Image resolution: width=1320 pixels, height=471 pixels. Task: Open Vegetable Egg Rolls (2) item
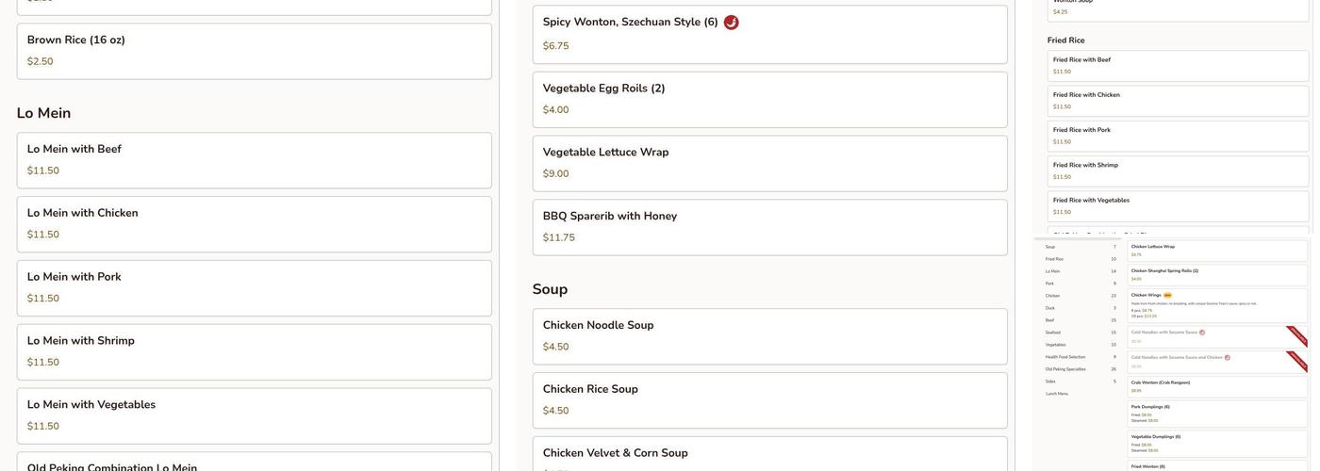(x=769, y=100)
